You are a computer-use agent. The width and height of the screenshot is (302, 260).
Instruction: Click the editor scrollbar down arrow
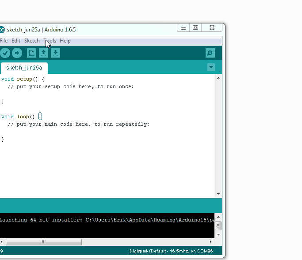(x=218, y=194)
